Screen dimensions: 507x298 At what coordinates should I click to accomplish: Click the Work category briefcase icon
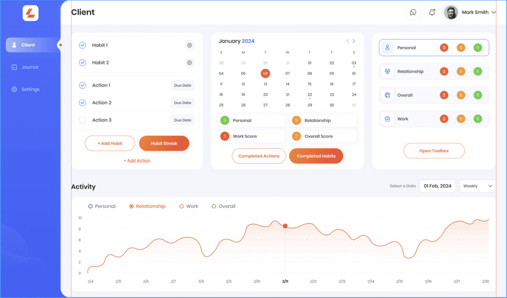pyautogui.click(x=388, y=119)
